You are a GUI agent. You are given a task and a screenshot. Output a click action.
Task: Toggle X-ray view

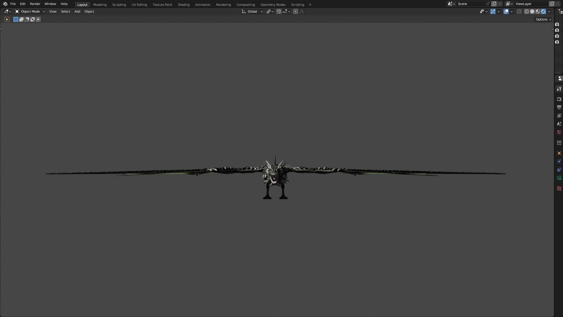coord(519,11)
